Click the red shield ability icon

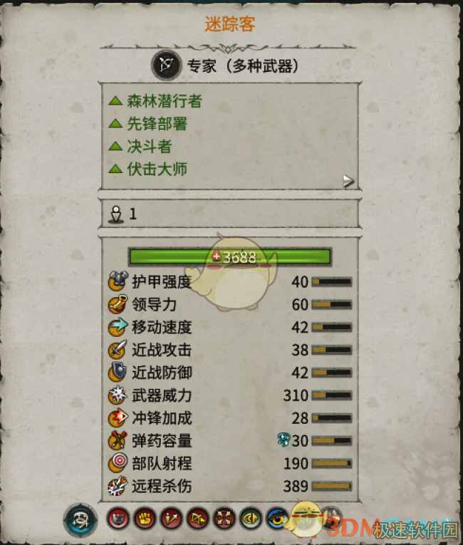(118, 519)
